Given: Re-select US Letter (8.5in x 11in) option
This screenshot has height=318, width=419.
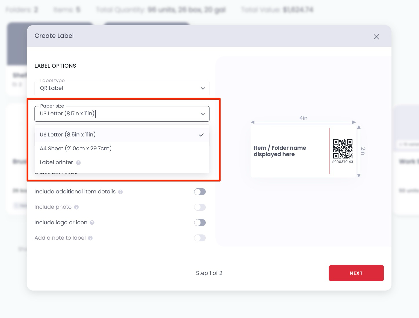Looking at the screenshot, I should [68, 134].
